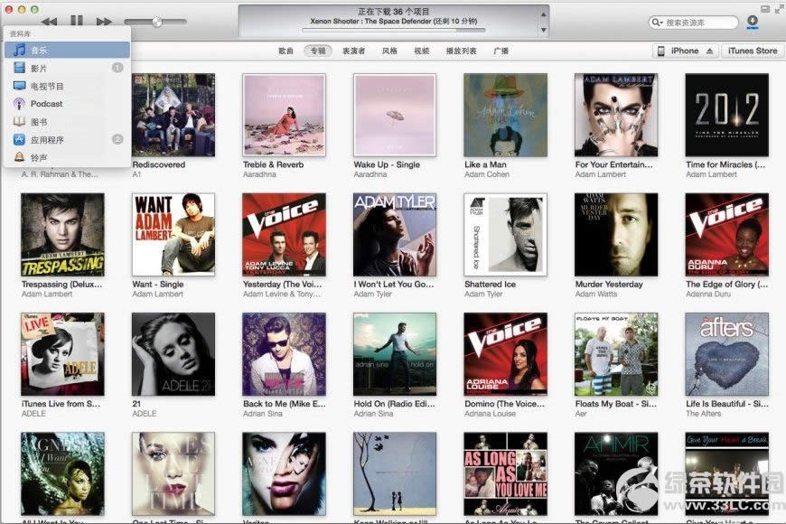The width and height of the screenshot is (786, 524).
Task: Open Rediscovered album cover
Action: pos(173,115)
